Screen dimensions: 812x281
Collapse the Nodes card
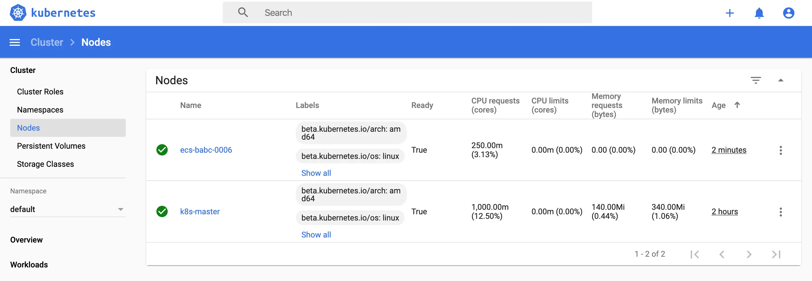pos(781,80)
